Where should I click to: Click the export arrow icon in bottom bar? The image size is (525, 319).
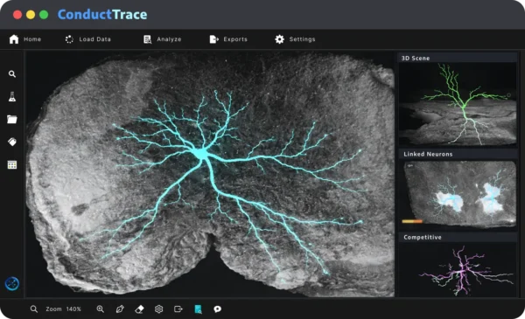click(178, 309)
